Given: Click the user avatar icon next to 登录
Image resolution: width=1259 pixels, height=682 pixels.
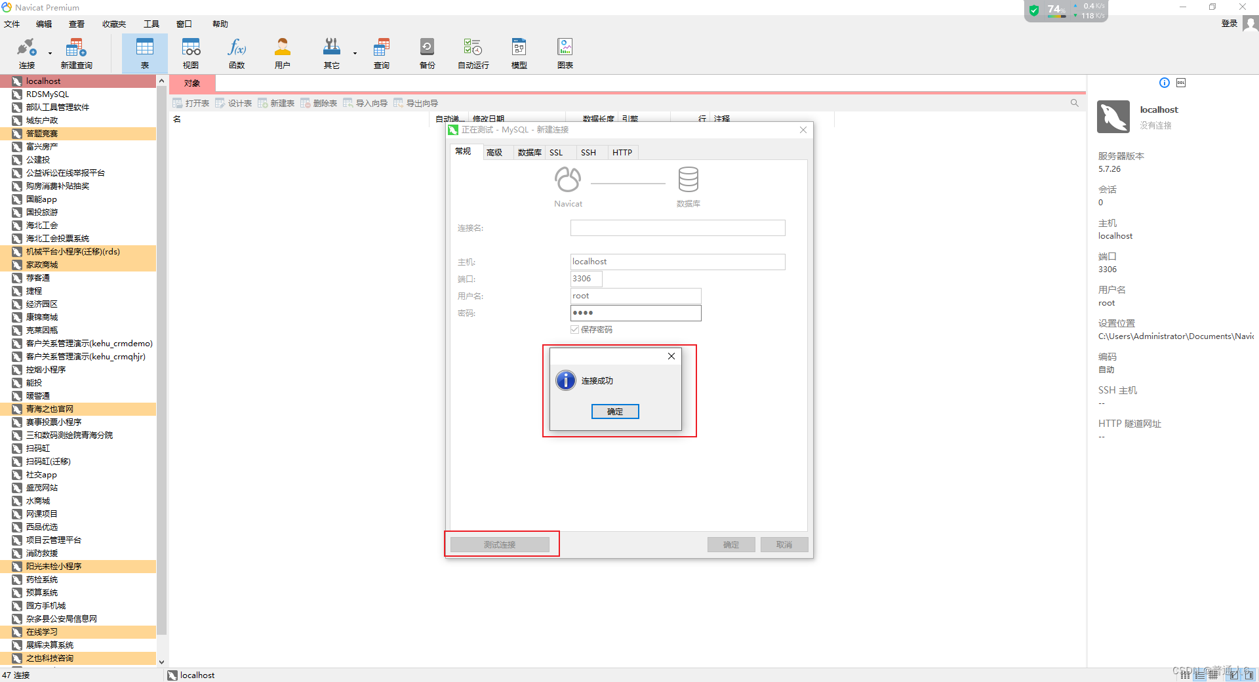Looking at the screenshot, I should (x=1250, y=24).
